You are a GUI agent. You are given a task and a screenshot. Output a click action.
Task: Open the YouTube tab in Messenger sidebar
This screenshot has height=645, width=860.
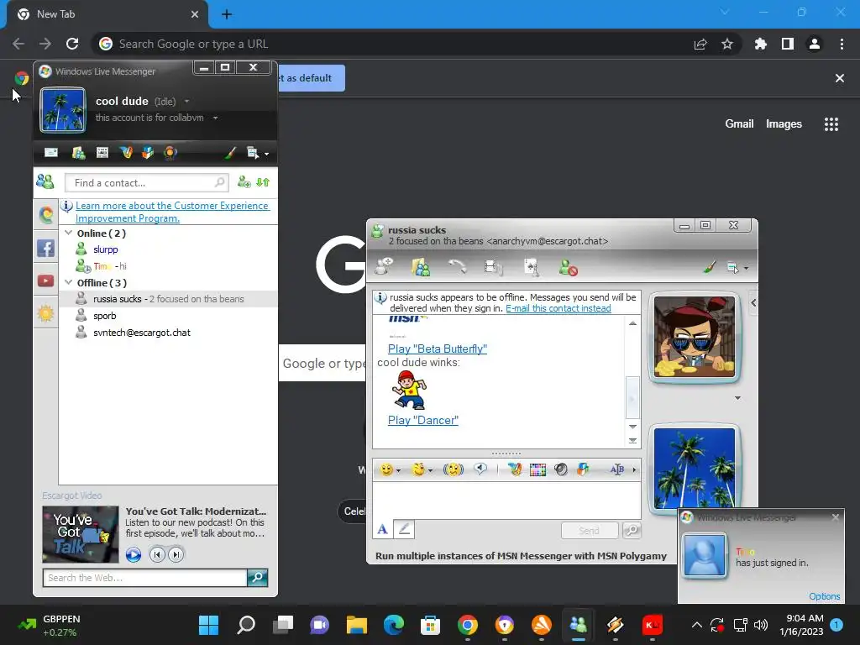46,281
